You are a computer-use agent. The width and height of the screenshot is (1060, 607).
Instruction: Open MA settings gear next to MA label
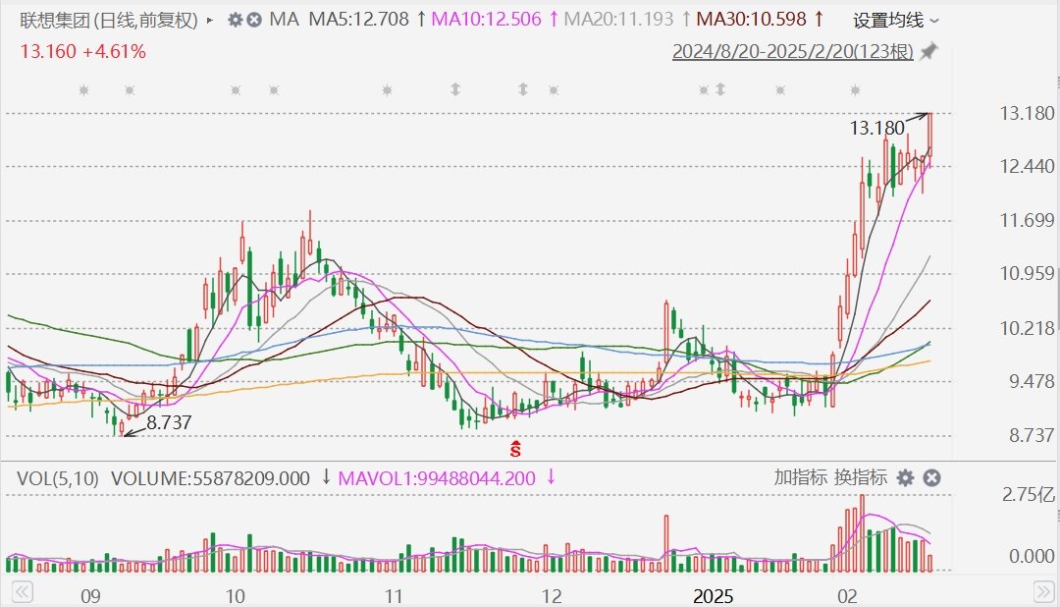tap(235, 20)
